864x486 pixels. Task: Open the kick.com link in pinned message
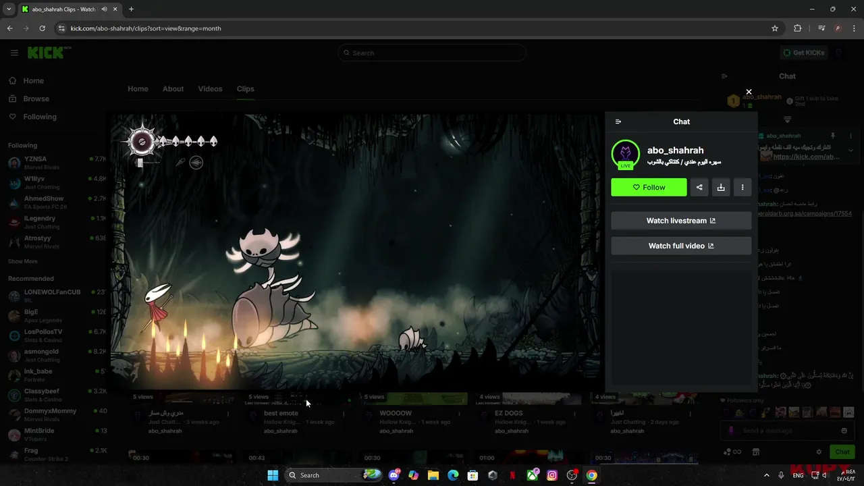point(806,157)
